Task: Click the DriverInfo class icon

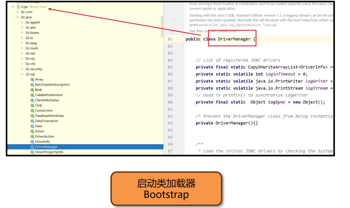Action: click(32, 142)
